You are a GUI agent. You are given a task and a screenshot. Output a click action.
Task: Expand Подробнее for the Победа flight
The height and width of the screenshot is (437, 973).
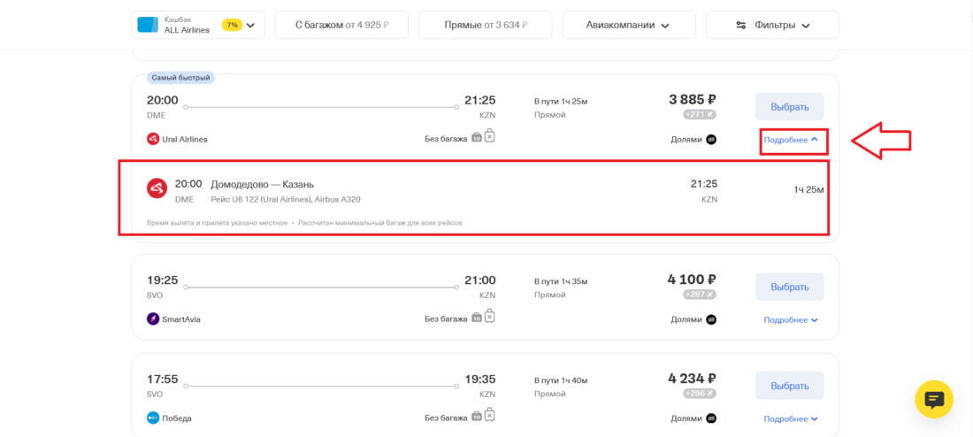tap(791, 418)
